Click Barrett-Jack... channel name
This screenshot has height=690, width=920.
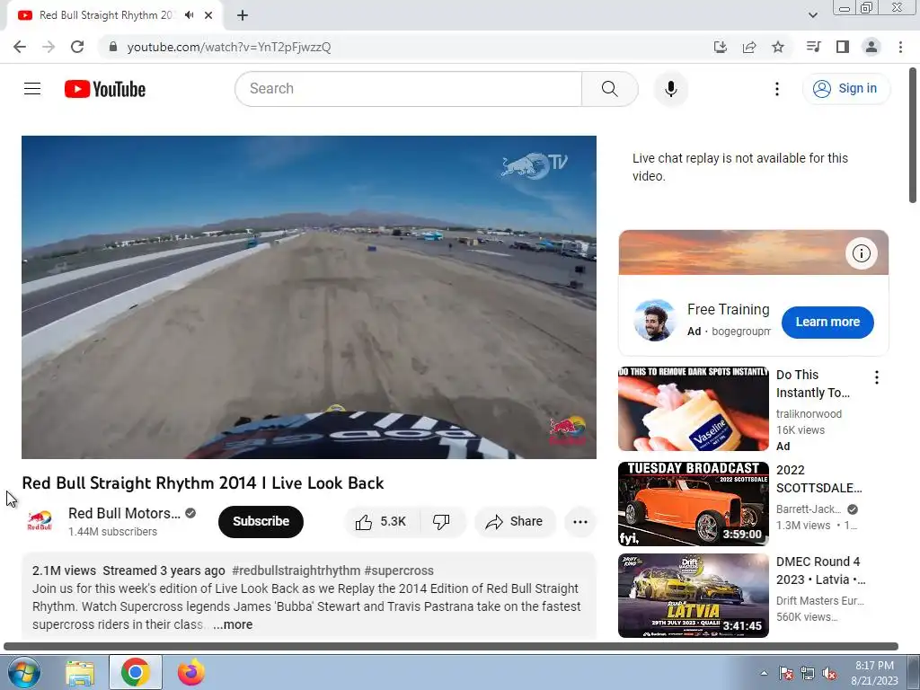(x=809, y=509)
